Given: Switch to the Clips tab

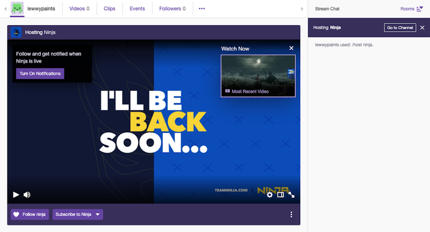Looking at the screenshot, I should [110, 9].
